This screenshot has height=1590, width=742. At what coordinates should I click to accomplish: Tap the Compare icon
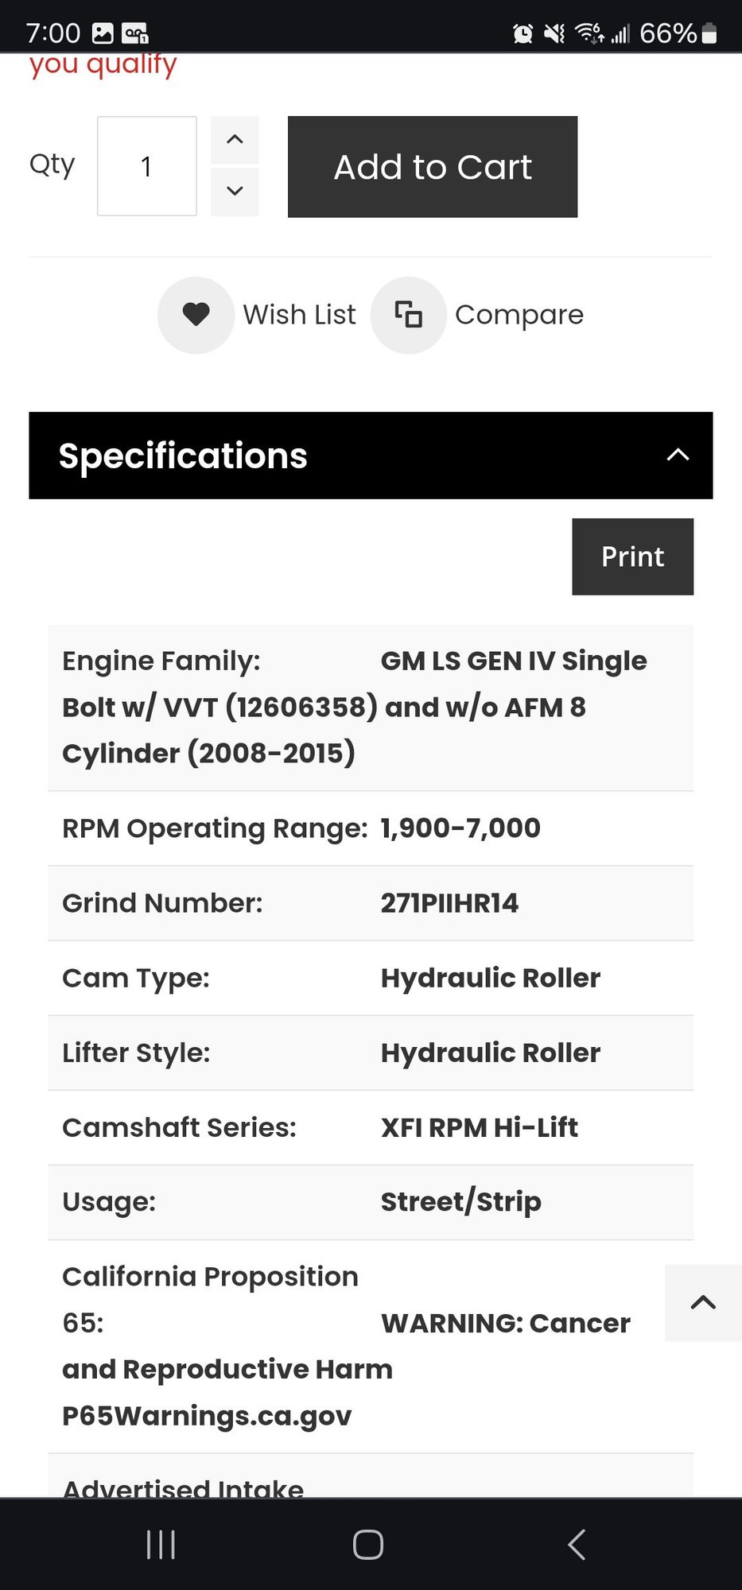pos(408,315)
